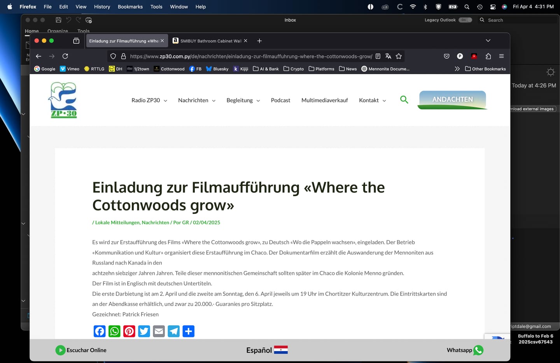Translate this page icon
This screenshot has width=560, height=363.
pyautogui.click(x=388, y=56)
